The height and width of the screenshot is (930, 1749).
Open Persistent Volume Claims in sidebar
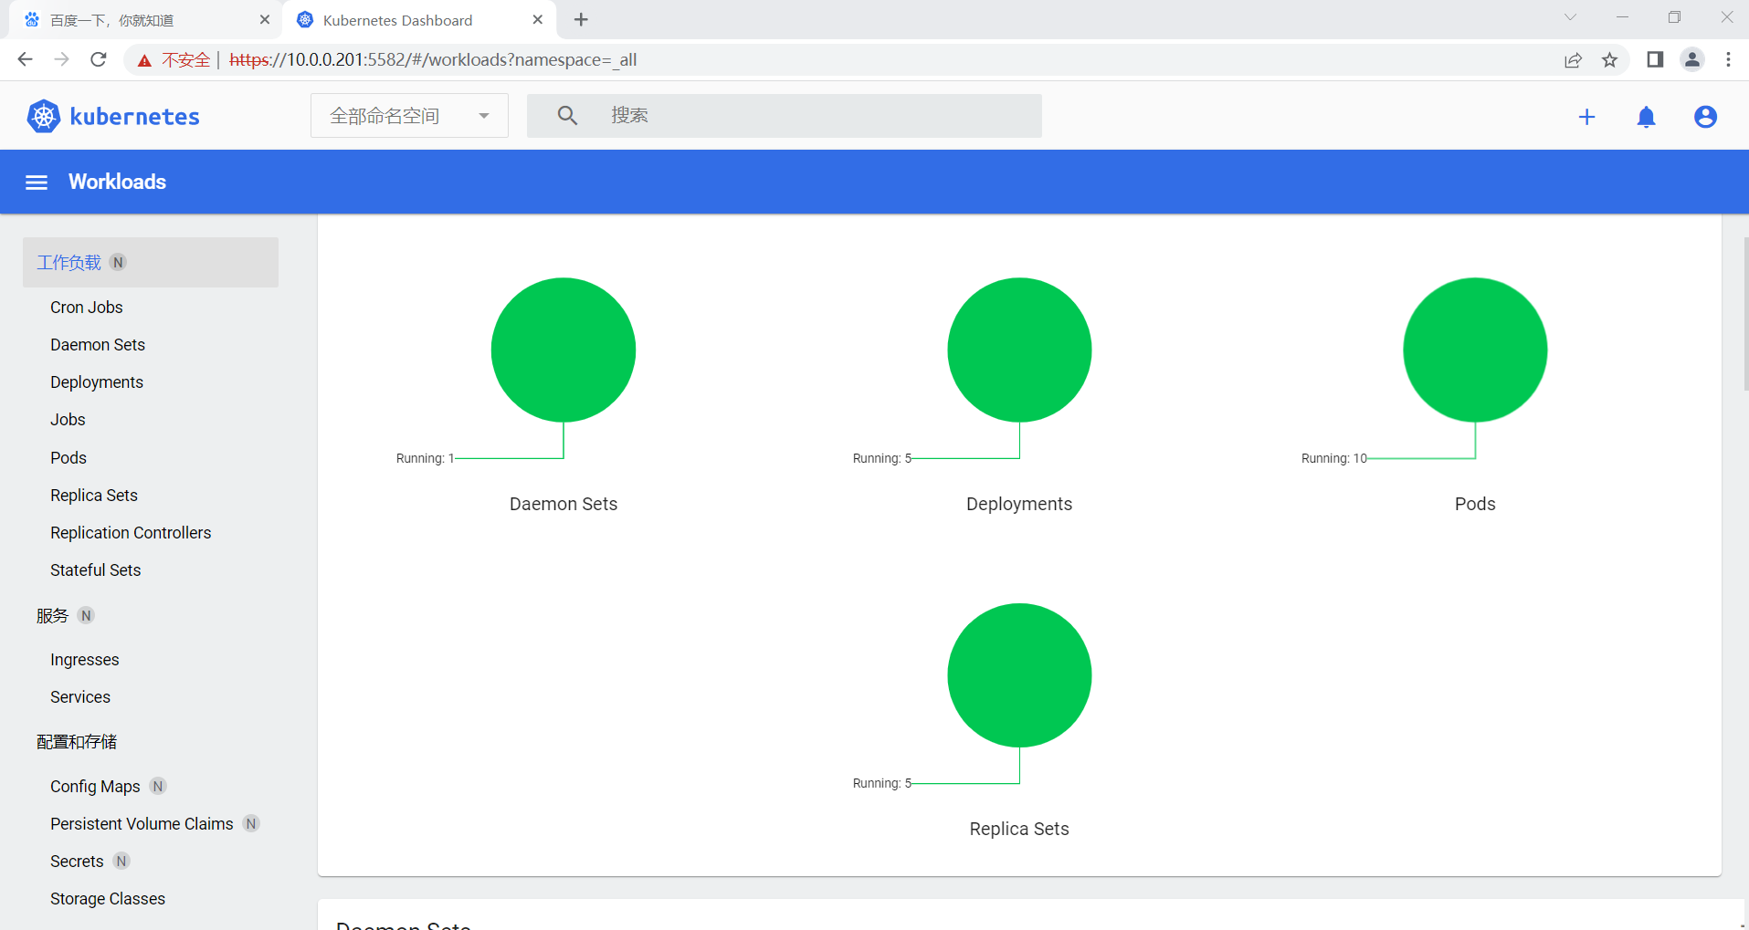click(142, 824)
